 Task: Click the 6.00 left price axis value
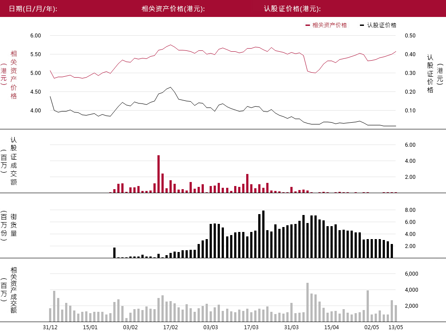point(36,36)
